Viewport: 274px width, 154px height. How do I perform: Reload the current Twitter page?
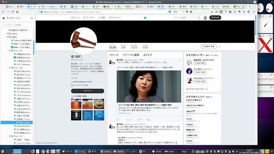(12, 12)
